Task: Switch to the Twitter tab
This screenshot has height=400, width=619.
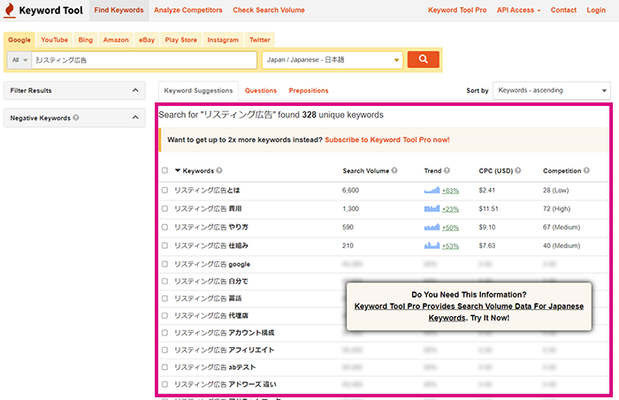Action: pos(260,40)
